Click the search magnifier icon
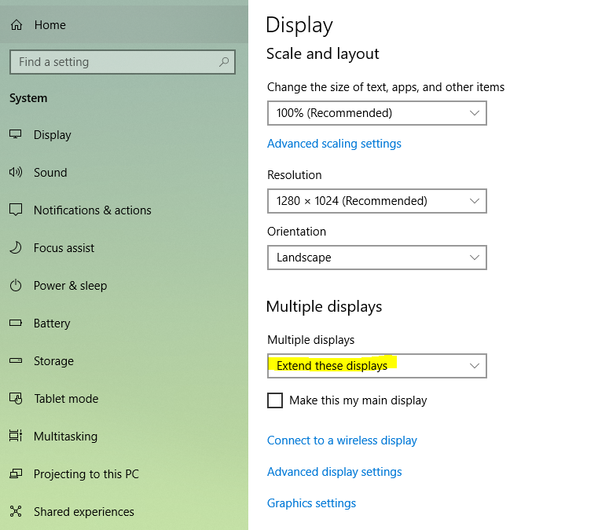This screenshot has height=530, width=609. [x=224, y=62]
